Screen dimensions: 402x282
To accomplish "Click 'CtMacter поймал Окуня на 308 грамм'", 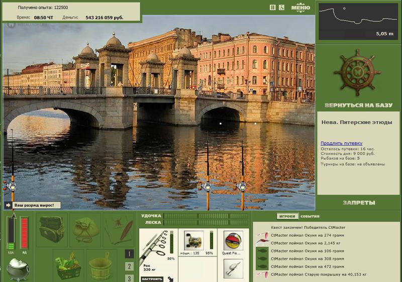I will [x=308, y=259].
